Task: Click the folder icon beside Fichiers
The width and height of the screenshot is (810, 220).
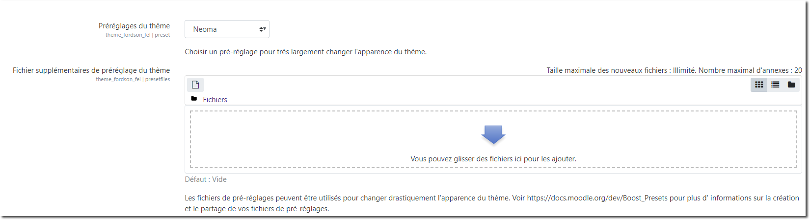Action: (194, 99)
